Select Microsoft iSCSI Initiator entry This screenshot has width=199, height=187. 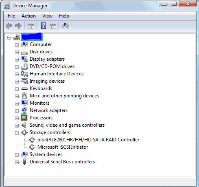click(x=63, y=147)
